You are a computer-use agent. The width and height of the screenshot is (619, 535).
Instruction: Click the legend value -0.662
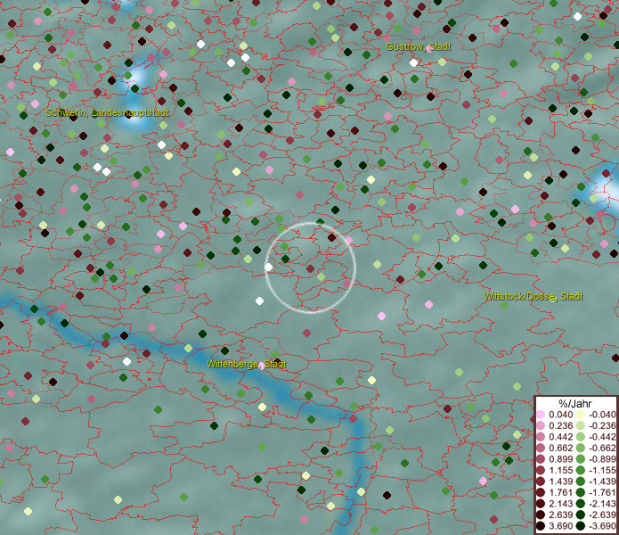click(602, 449)
